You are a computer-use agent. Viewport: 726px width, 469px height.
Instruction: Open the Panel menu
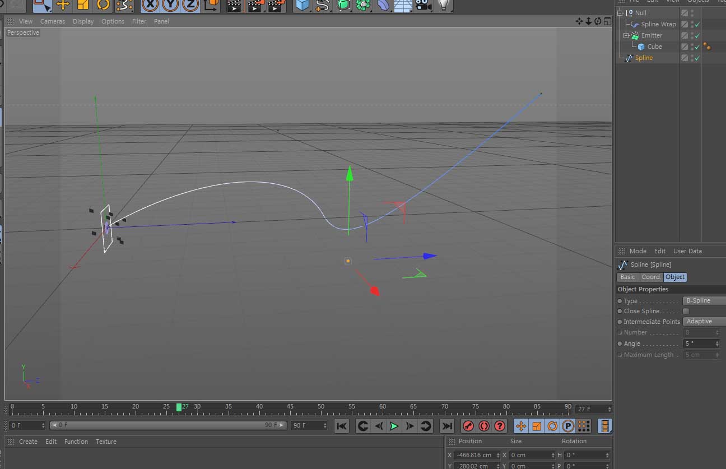click(161, 21)
